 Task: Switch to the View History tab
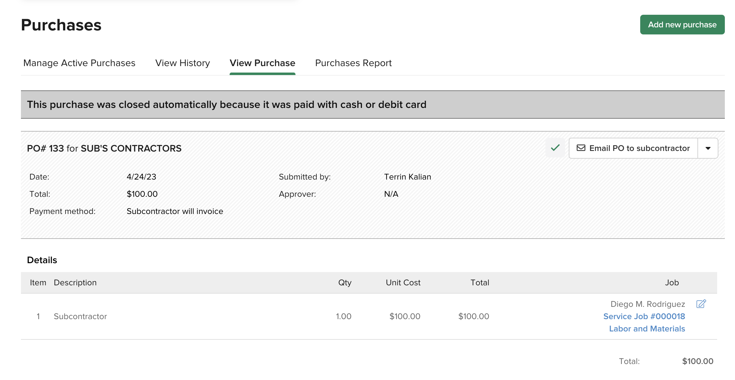[x=183, y=63]
